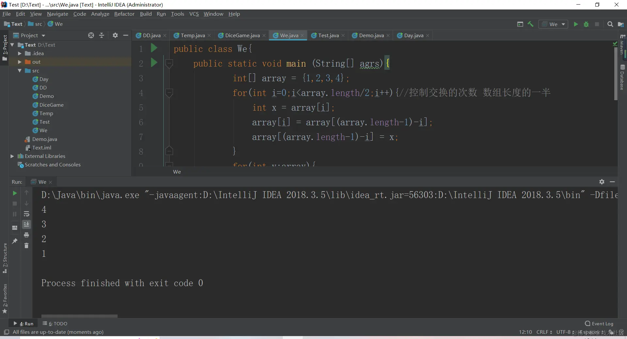Expand the .idea folder
This screenshot has height=339, width=627.
(20, 53)
